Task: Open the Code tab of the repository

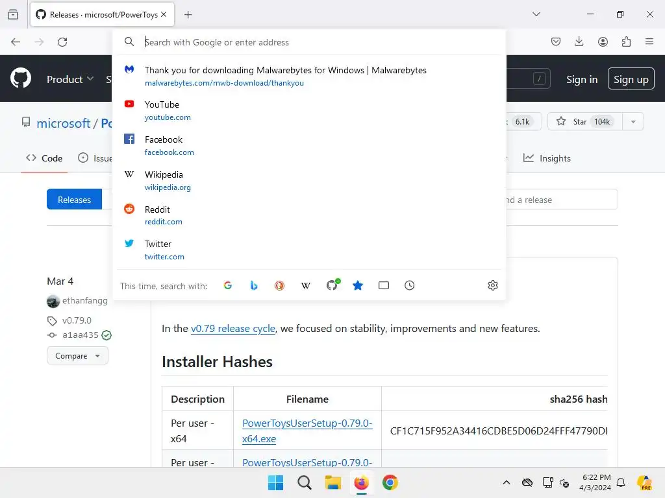Action: (44, 158)
